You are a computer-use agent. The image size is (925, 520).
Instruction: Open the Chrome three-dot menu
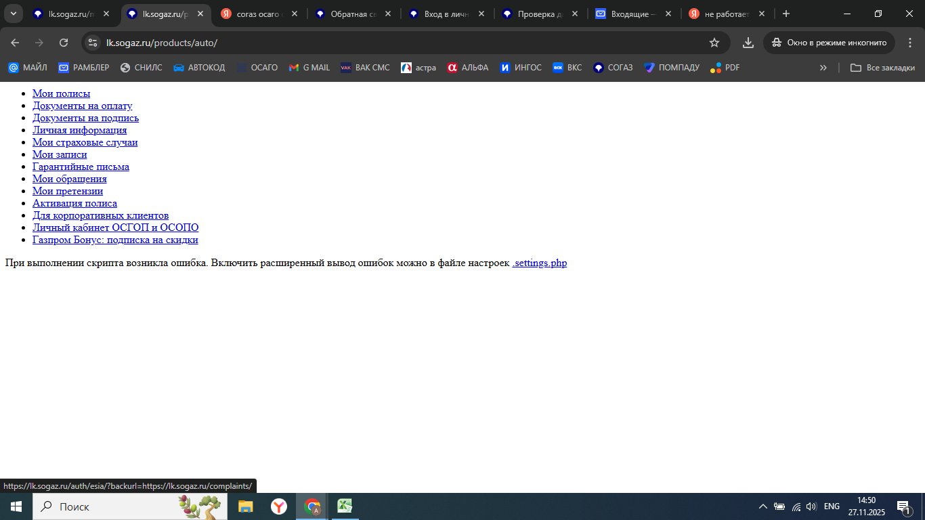coord(909,43)
